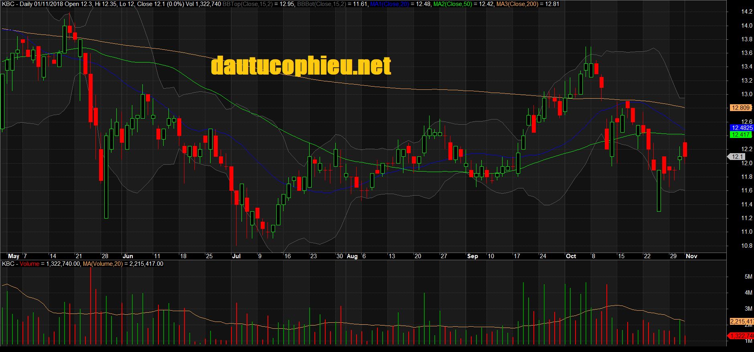Select the blue 12.4825 MA1 price tag

tap(742, 128)
